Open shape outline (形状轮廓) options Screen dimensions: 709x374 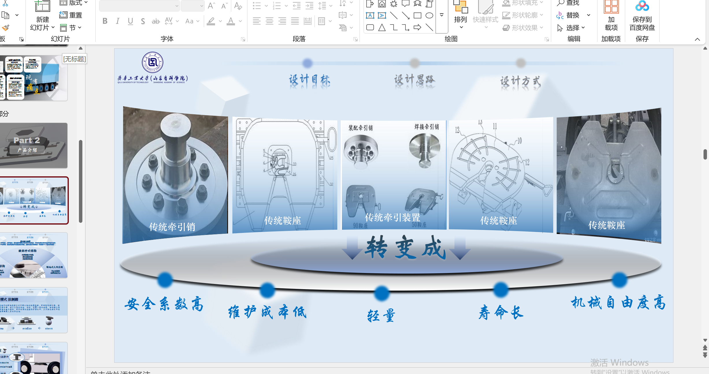pos(523,15)
